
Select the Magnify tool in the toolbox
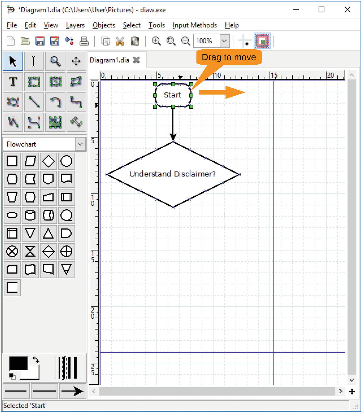(55, 61)
